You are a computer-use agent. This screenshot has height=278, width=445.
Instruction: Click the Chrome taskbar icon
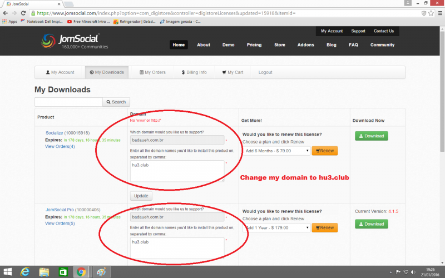[x=81, y=272]
